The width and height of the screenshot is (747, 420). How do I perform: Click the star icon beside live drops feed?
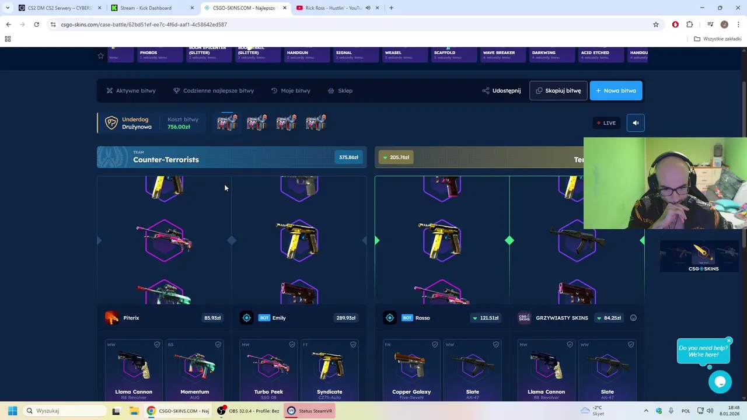point(100,55)
